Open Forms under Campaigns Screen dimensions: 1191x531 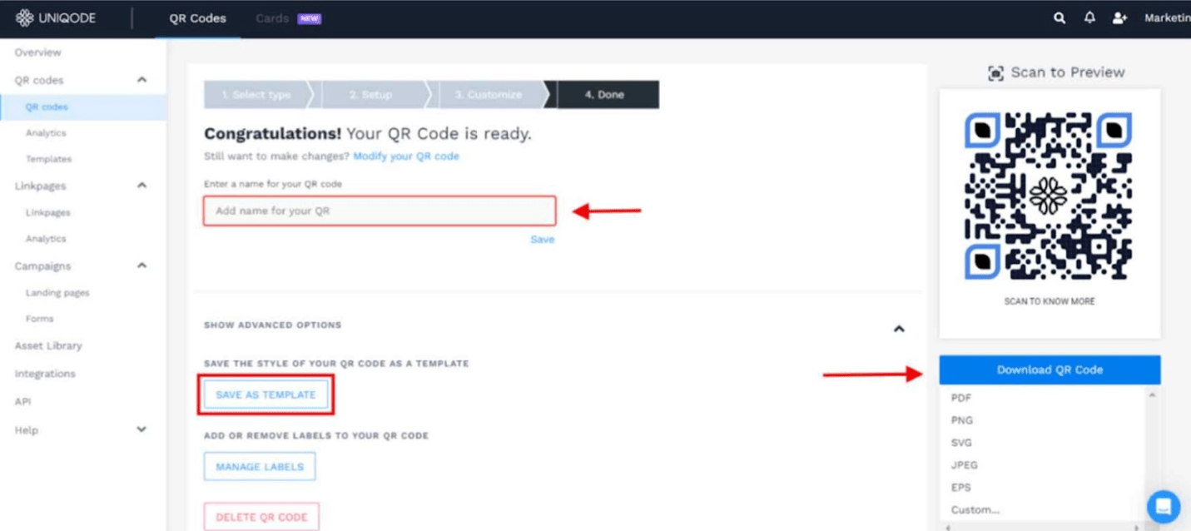40,319
